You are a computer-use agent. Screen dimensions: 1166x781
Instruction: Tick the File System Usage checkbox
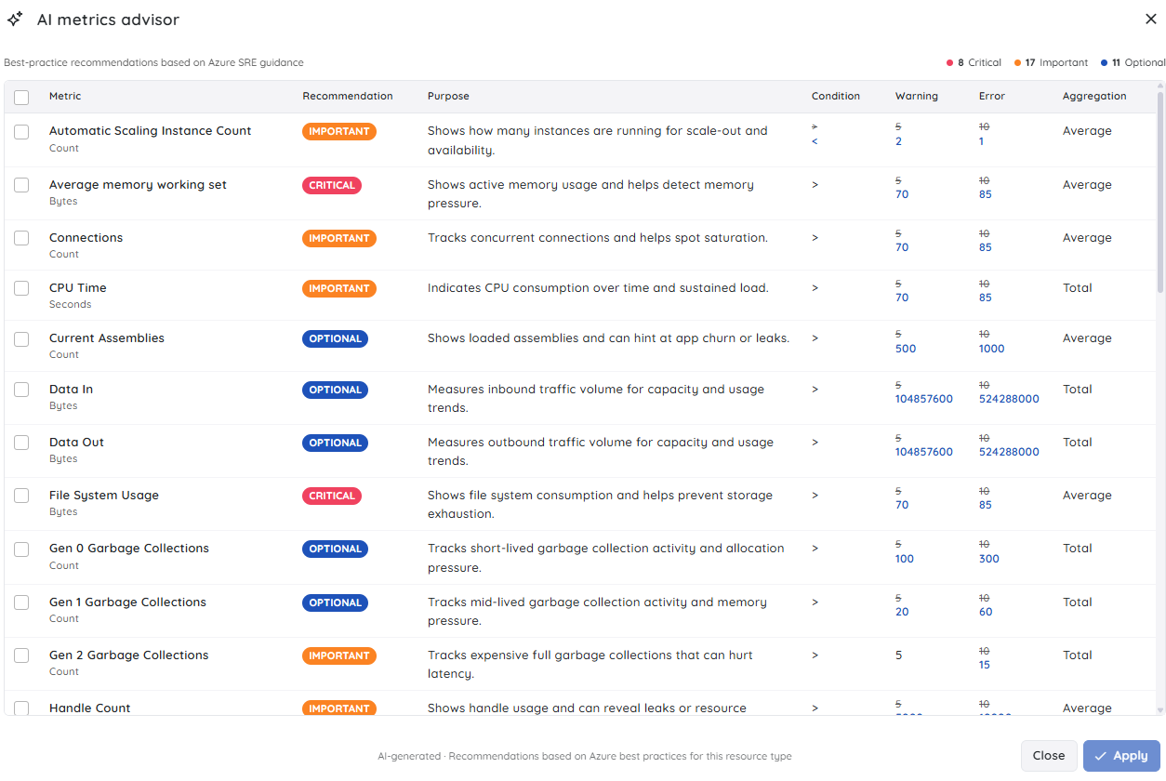coord(21,496)
